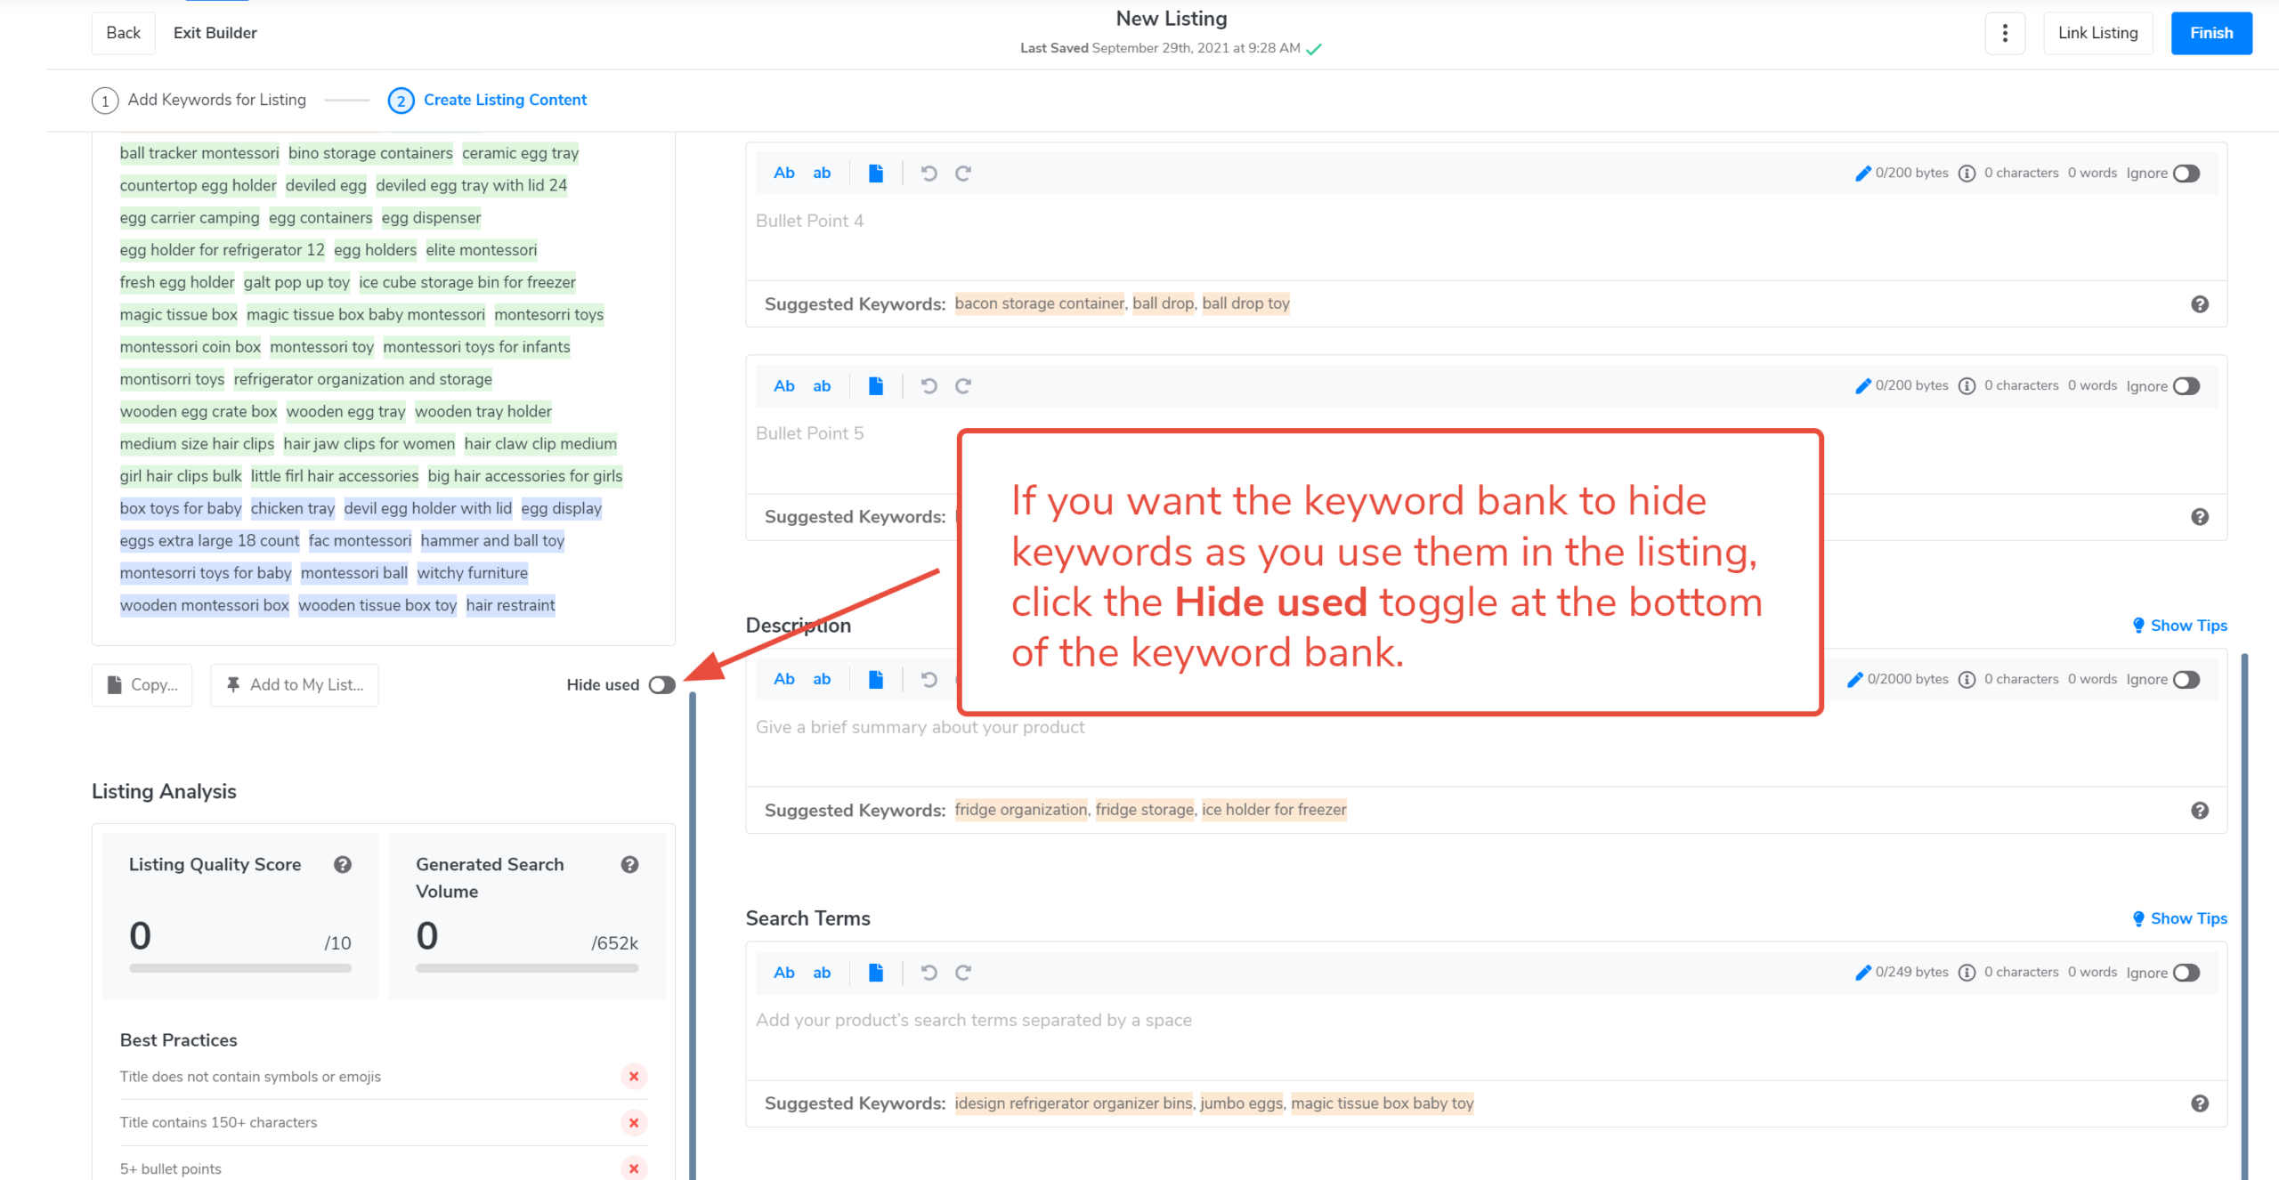Click help icon beside Generated Search Volume

(x=629, y=865)
